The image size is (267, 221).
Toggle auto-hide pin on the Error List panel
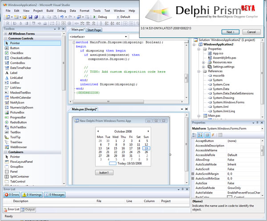click(x=182, y=189)
